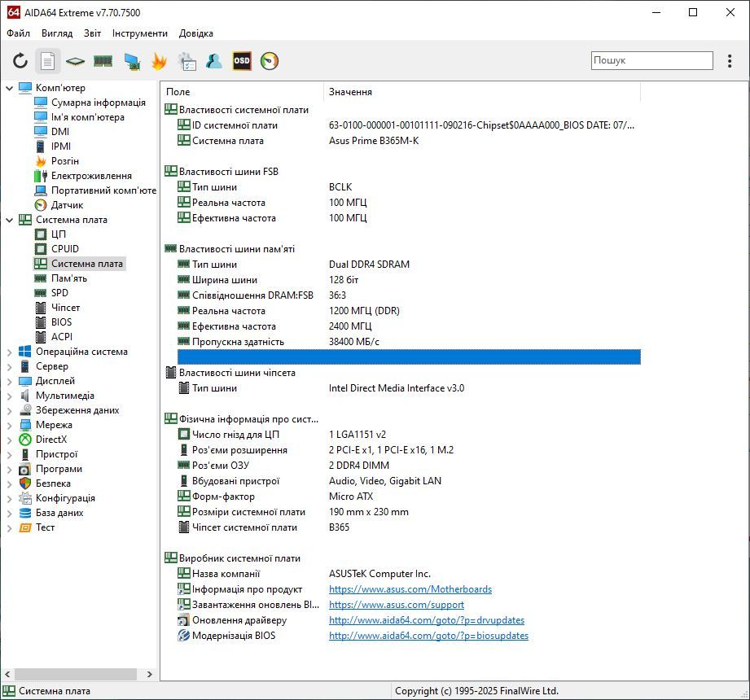The width and height of the screenshot is (750, 700).
Task: Select Датчик in the sidebar tree
Action: click(67, 205)
